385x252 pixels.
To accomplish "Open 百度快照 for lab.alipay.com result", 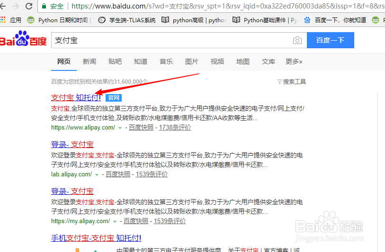I will [118, 174].
